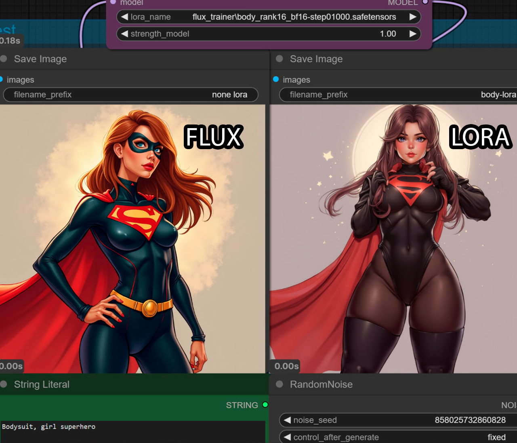Click the MODEL output socket

click(425, 2)
